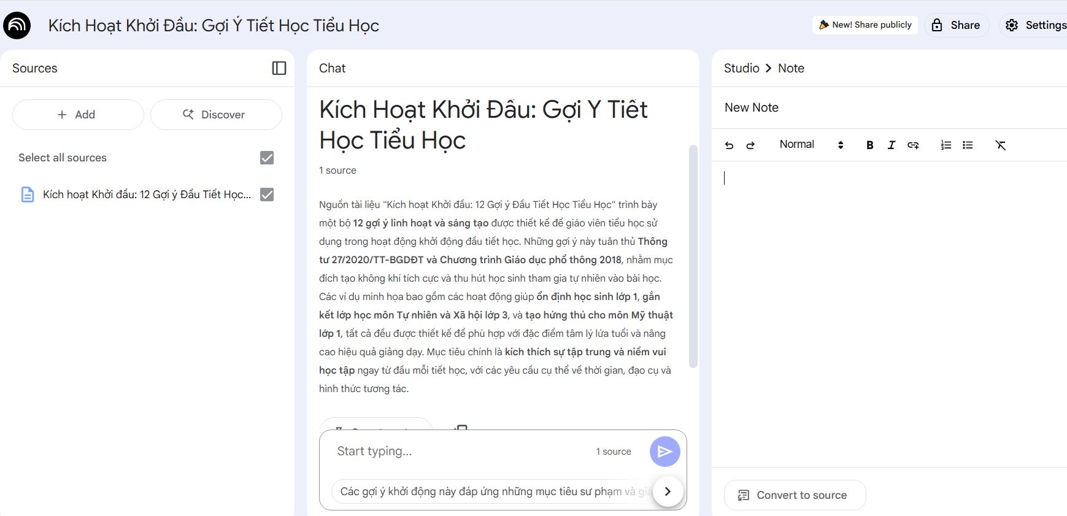The image size is (1067, 516).
Task: Toggle bold formatting in the note
Action: (x=869, y=145)
